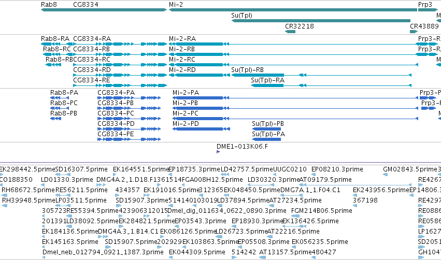Select the Dmel_neb_012794_0921_1387.3prime EST label
This screenshot has height=260, width=441.
point(103,252)
